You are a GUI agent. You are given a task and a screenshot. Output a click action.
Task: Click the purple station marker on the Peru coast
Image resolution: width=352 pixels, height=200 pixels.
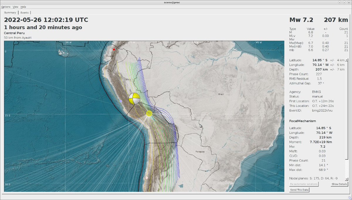(x=120, y=101)
